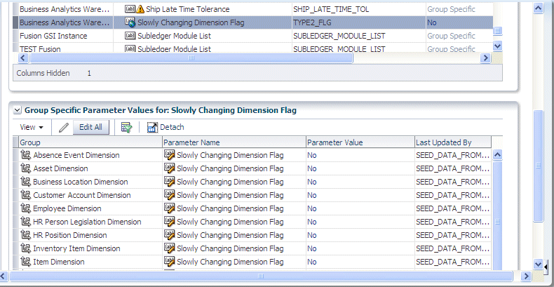Screen dimensions: 554x287
Task: Click the Group Specific link for Ship Late Time Tolerance
Action: point(451,9)
